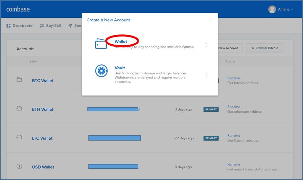303x180 pixels.
Task: Click the LTC Wallet row icon
Action: coord(19,137)
